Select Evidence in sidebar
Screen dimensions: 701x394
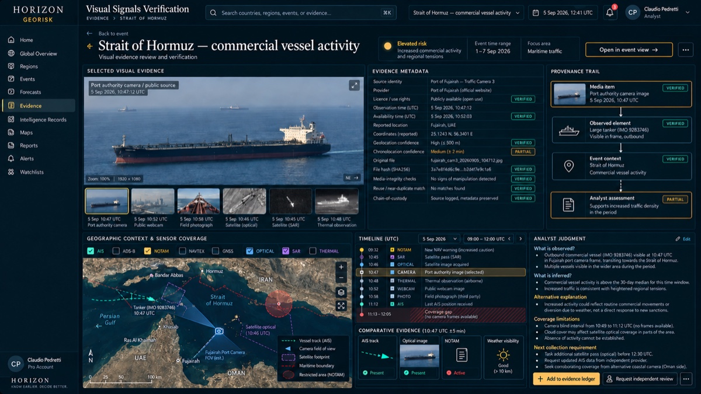click(38, 106)
